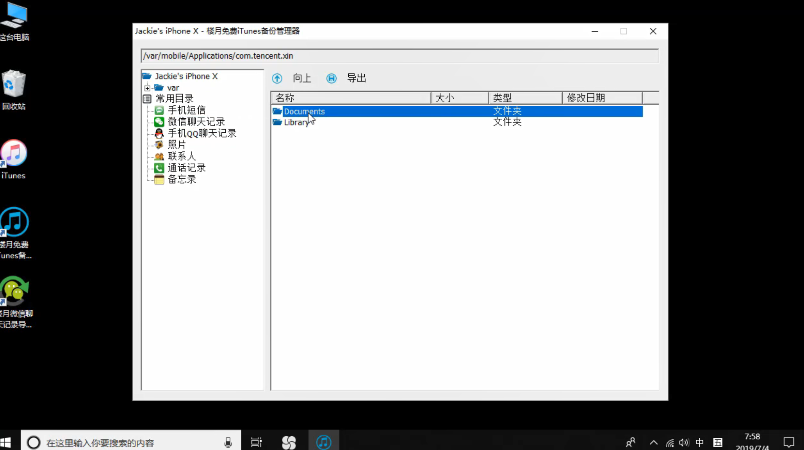Click the folder icon of Jackie's iPhone X

click(147, 76)
